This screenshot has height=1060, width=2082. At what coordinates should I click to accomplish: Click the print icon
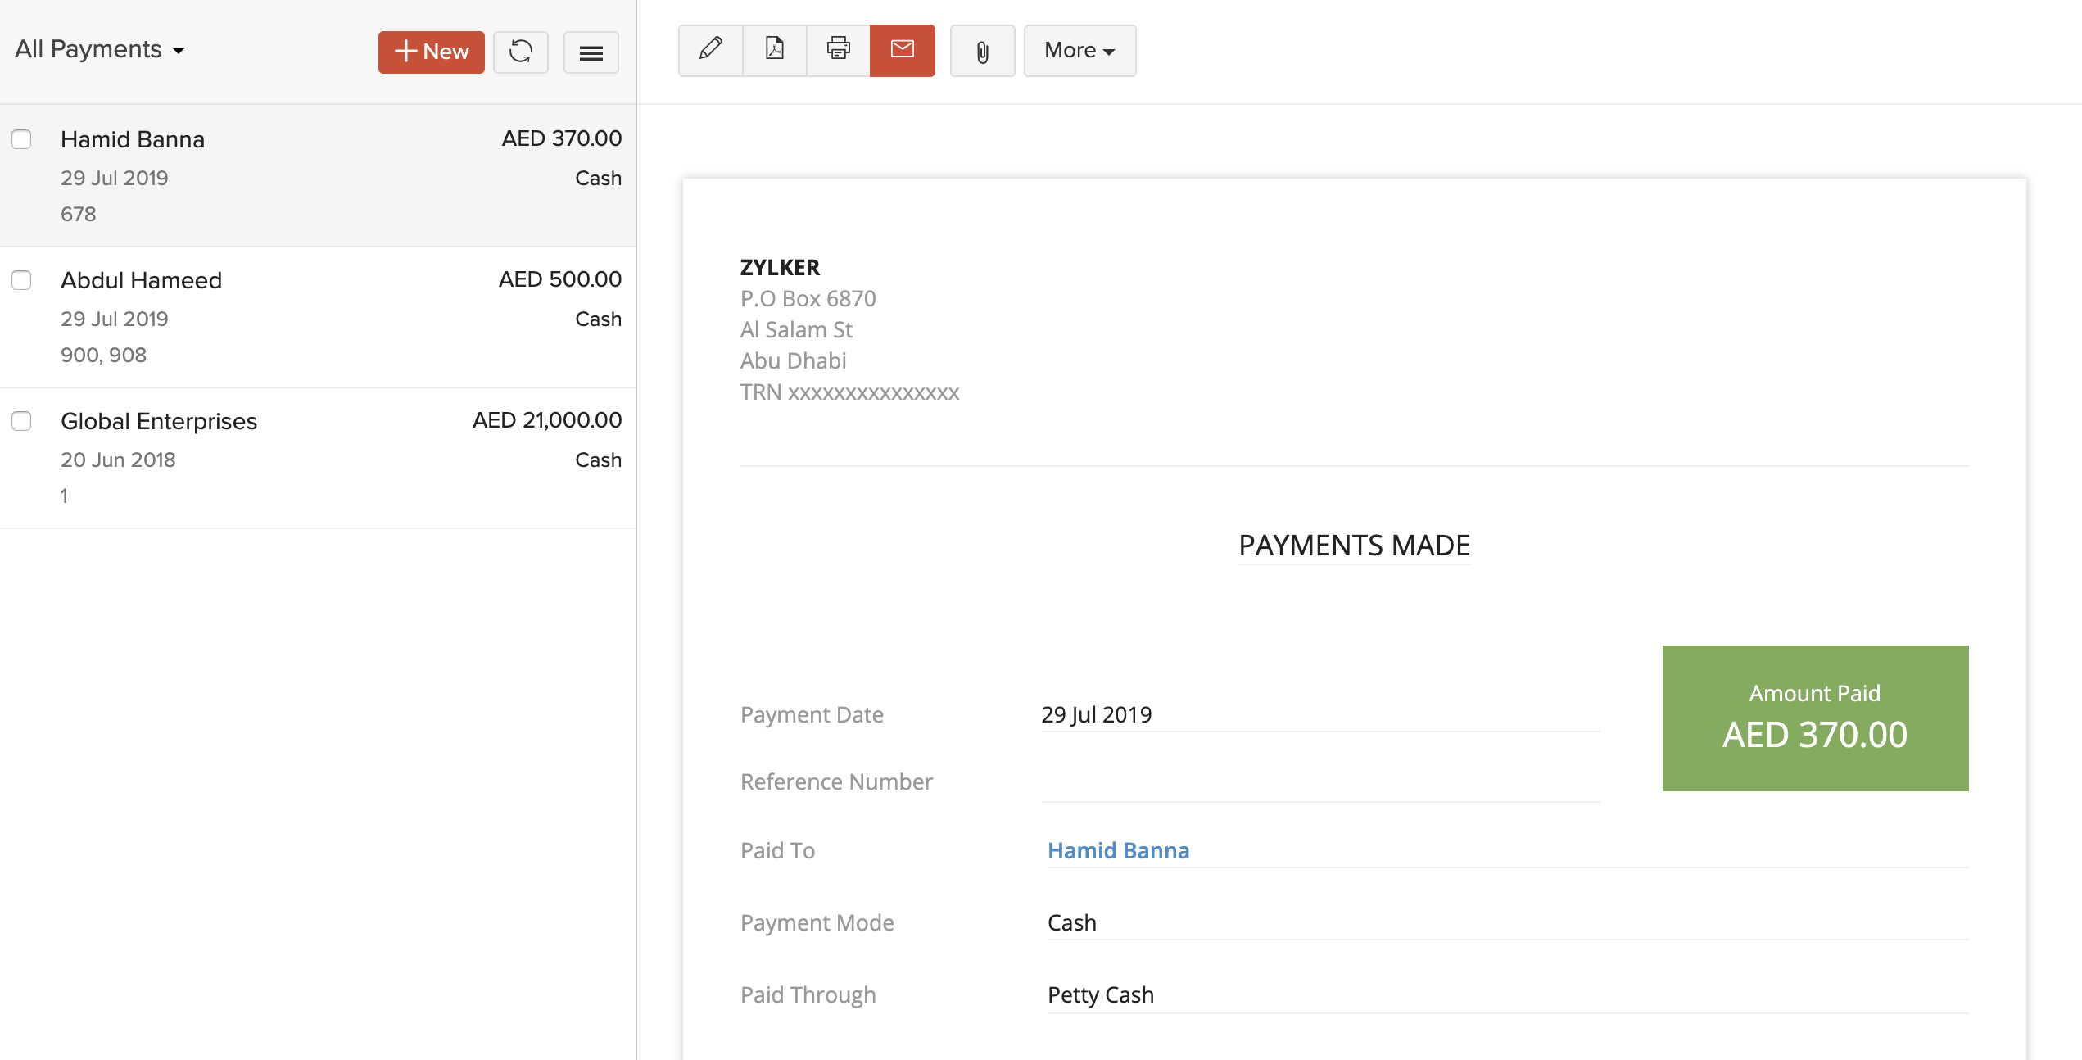tap(838, 50)
